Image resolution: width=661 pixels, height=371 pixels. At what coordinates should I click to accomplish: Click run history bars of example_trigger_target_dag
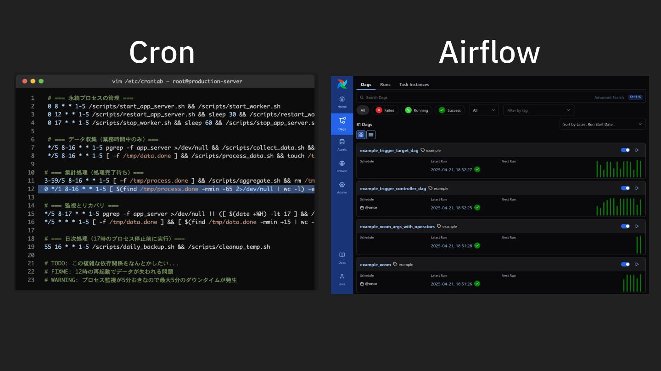point(619,168)
